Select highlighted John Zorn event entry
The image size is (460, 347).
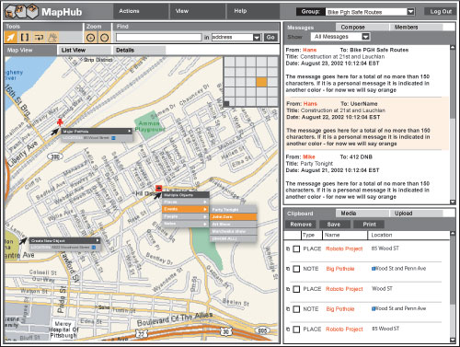pos(233,217)
